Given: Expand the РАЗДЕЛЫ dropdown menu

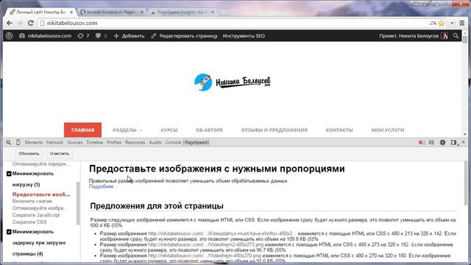Looking at the screenshot, I should tap(127, 130).
